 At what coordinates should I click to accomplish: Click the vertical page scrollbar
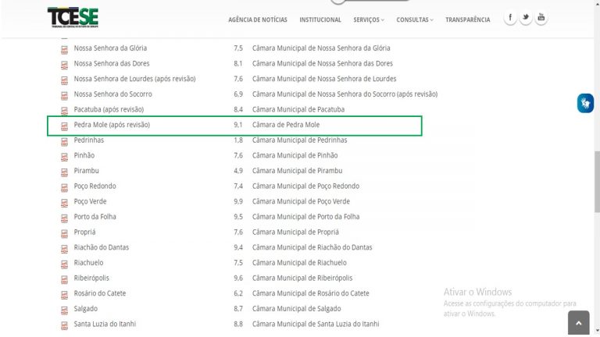(x=595, y=172)
